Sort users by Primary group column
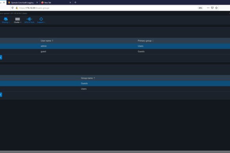 pos(145,41)
